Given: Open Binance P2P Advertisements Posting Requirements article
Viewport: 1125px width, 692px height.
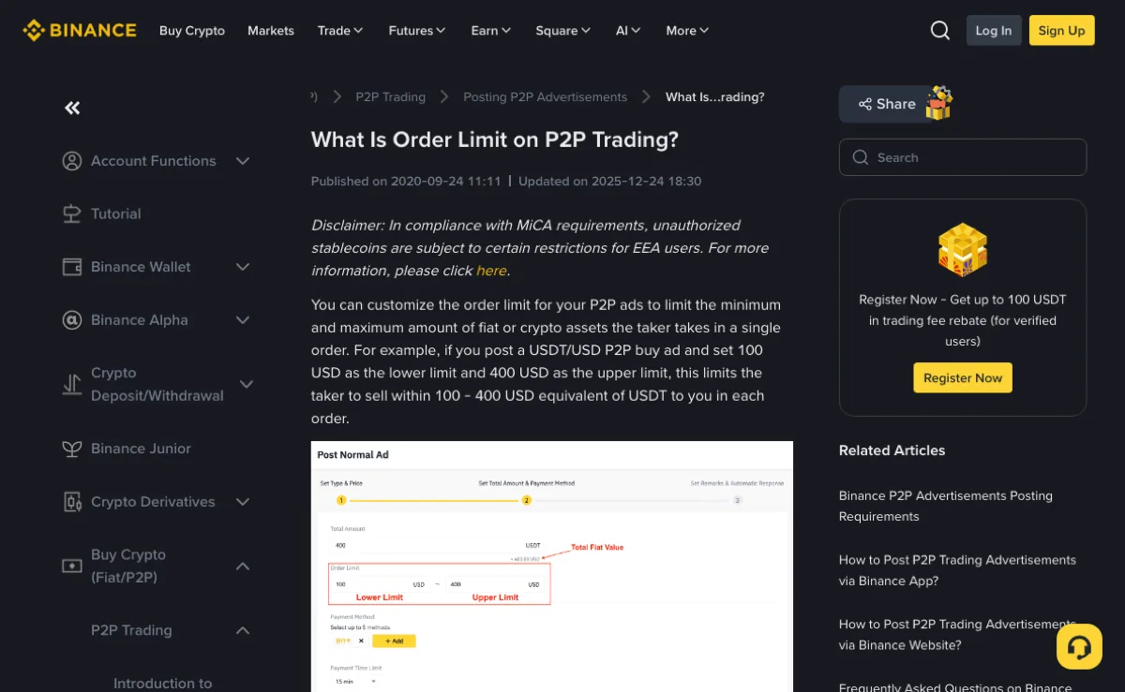Looking at the screenshot, I should point(946,506).
